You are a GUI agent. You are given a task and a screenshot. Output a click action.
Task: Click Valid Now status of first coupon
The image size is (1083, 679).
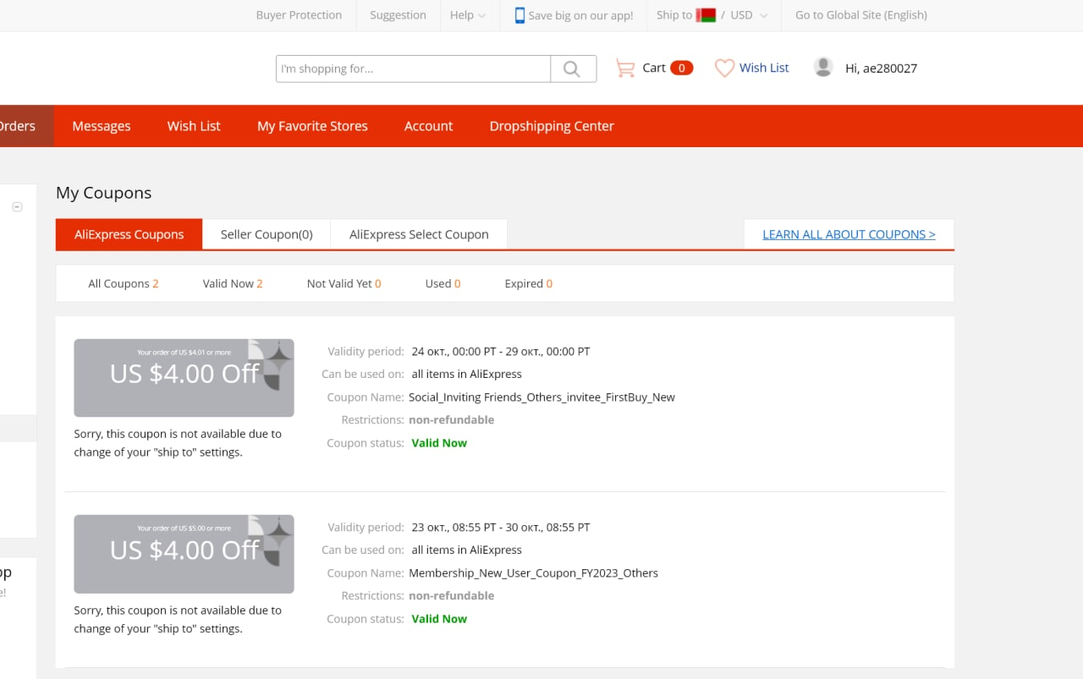439,442
